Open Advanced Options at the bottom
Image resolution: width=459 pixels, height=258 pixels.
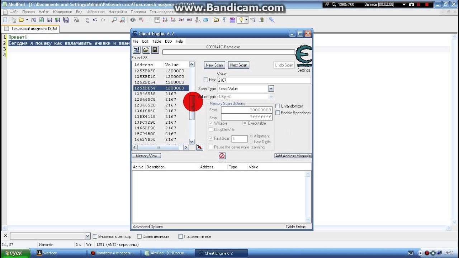[x=148, y=227]
